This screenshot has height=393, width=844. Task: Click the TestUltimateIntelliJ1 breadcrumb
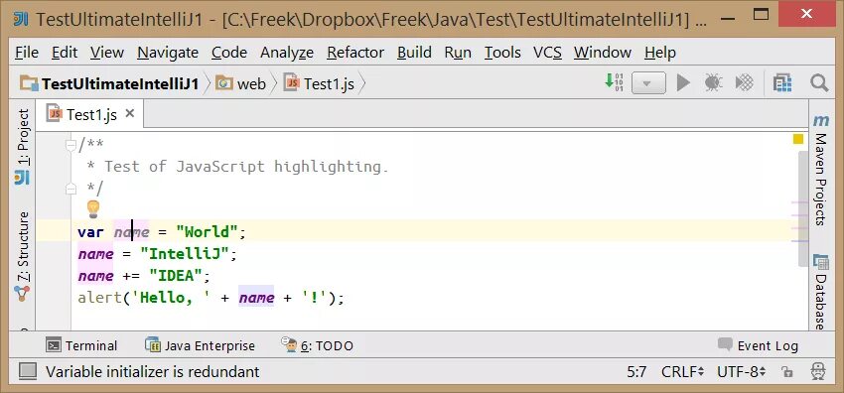pos(110,84)
